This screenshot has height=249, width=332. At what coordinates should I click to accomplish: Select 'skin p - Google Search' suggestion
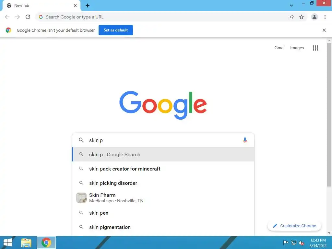point(163,154)
